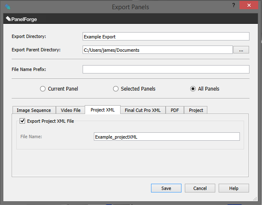The image size is (262, 205).
Task: Select the Current Panel radio option
Action: tap(43, 89)
